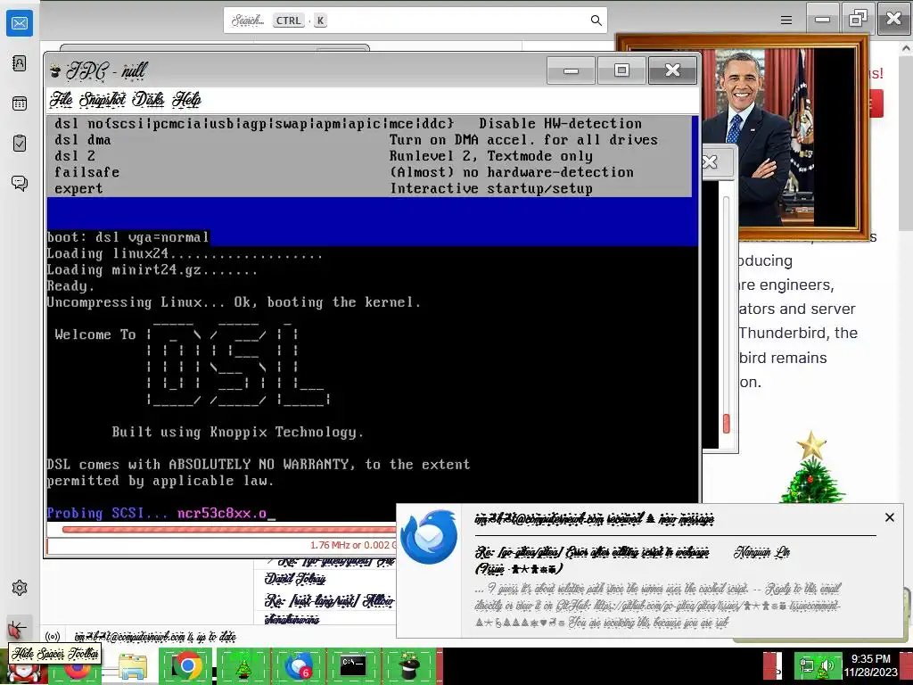Open Google Chrome from the taskbar
Viewport: 913px width, 685px height.
[187, 665]
